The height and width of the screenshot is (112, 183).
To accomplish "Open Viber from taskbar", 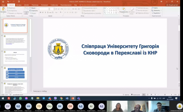I will point(55,98).
